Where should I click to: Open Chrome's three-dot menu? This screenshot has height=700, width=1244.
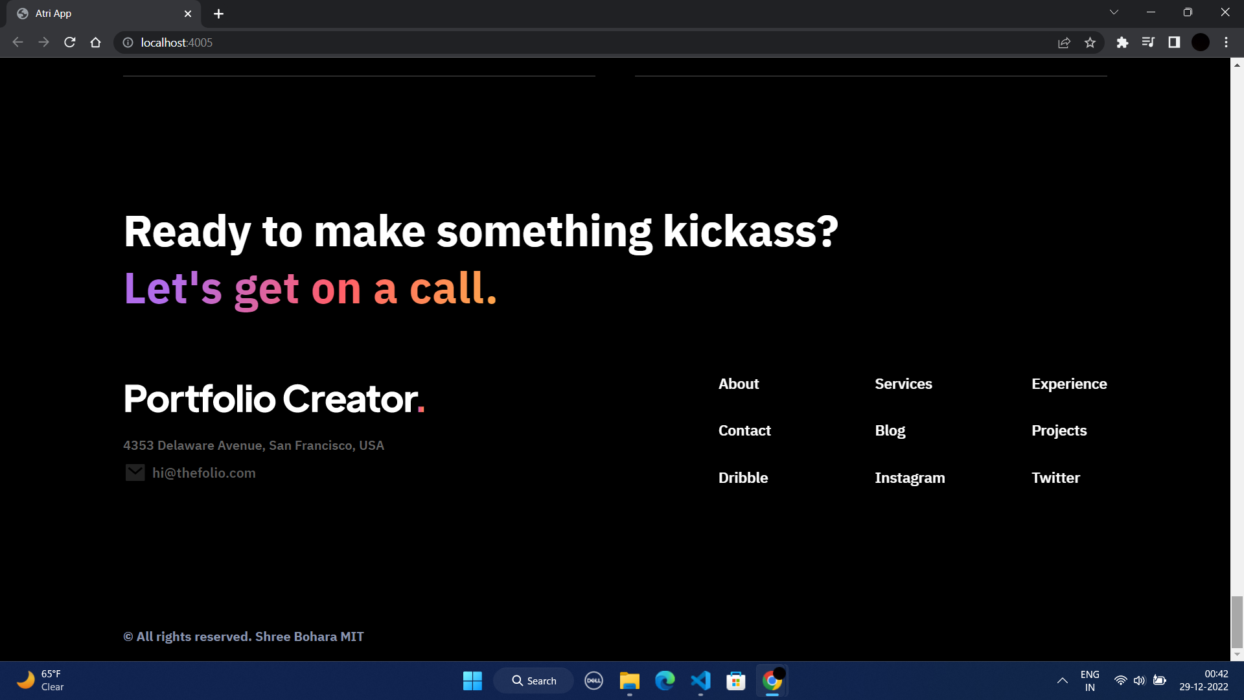(1226, 42)
